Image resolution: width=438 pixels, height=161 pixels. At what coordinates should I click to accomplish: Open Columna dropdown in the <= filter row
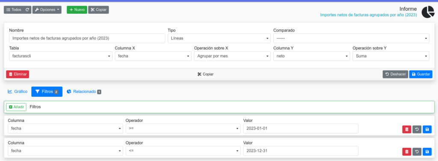tap(65, 151)
